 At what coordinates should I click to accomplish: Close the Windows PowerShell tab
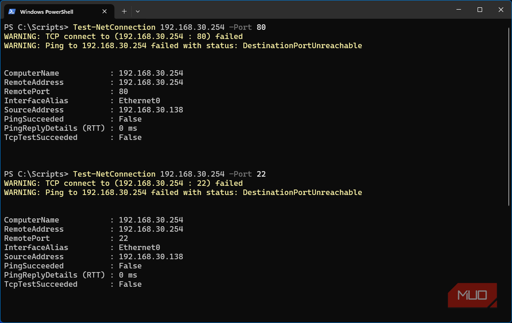tap(105, 11)
